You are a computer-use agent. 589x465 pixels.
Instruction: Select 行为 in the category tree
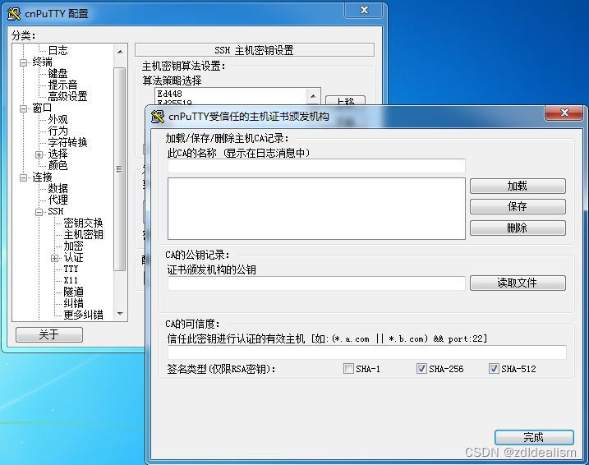coord(58,131)
